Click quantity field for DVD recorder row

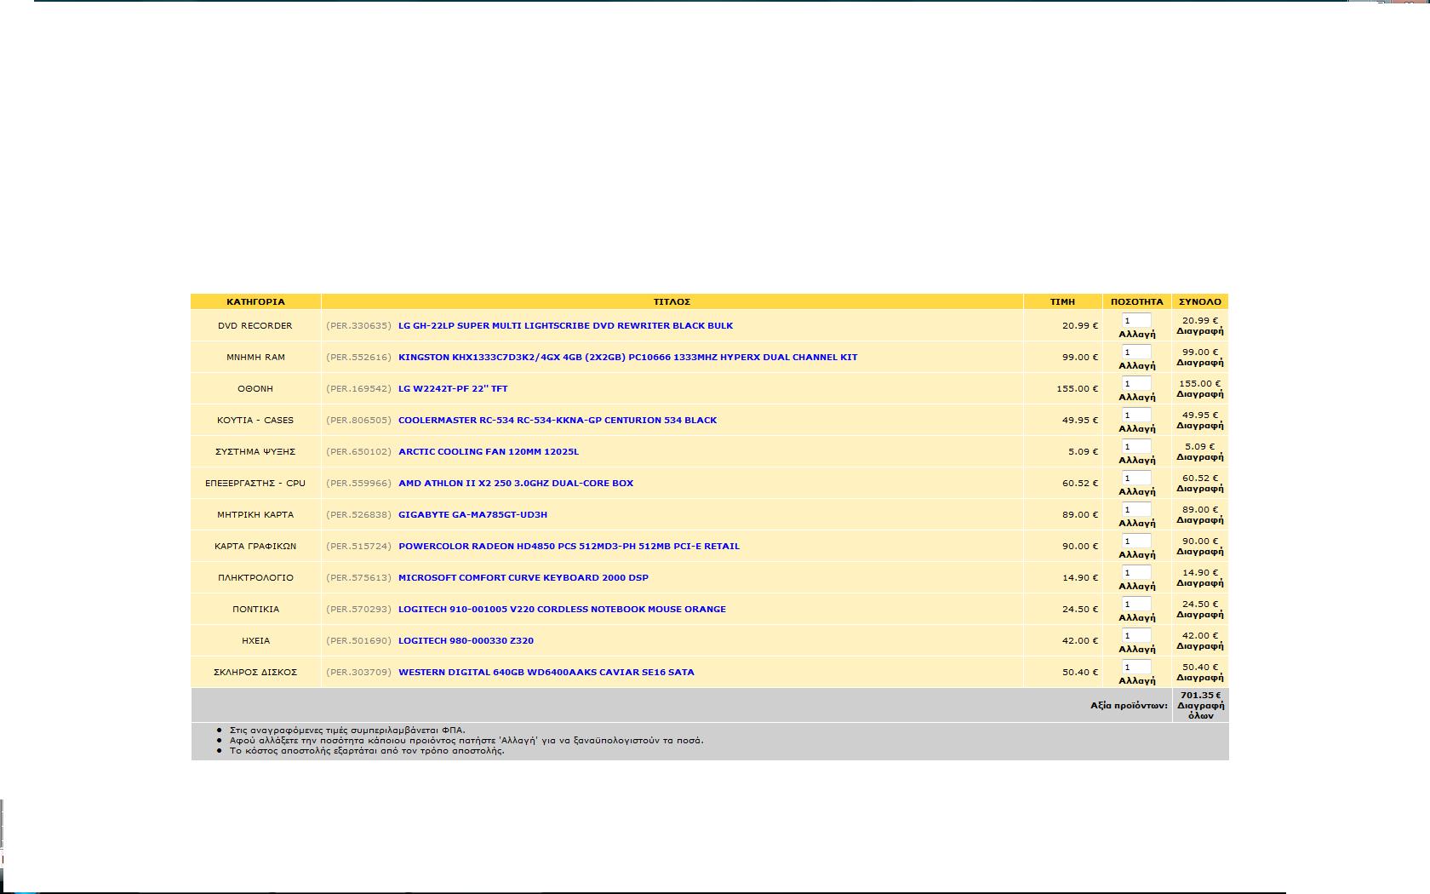[x=1135, y=321]
